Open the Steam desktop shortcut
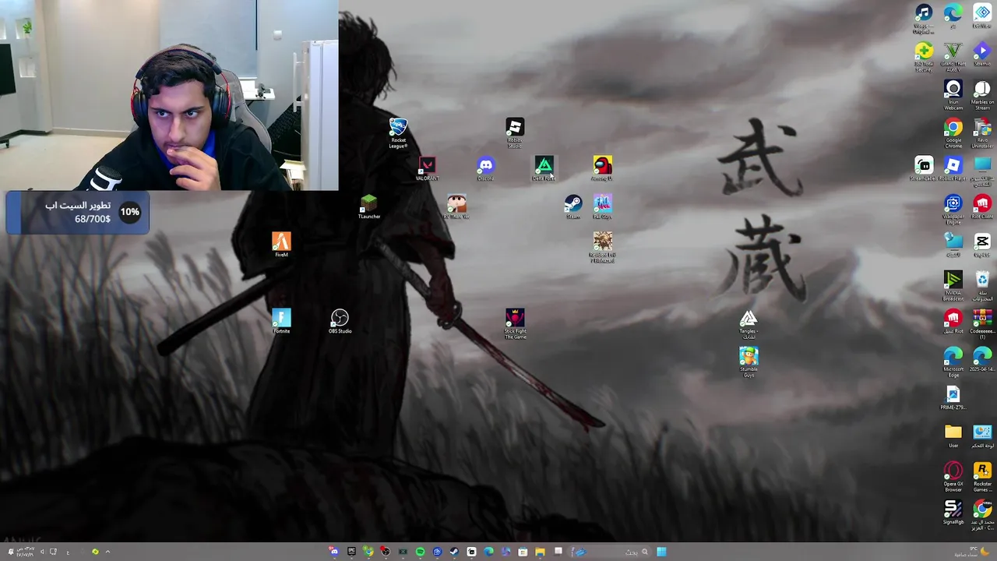Viewport: 997px width, 561px height. [573, 207]
